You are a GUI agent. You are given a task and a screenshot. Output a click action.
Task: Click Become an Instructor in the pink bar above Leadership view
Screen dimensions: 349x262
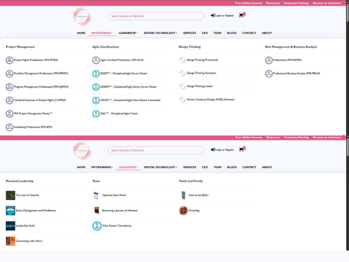pos(327,137)
